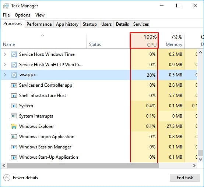Sort by the Memory column header

pyautogui.click(x=172, y=40)
